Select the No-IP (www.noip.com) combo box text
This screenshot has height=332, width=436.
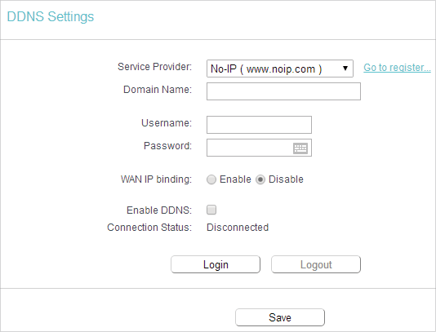pyautogui.click(x=266, y=69)
